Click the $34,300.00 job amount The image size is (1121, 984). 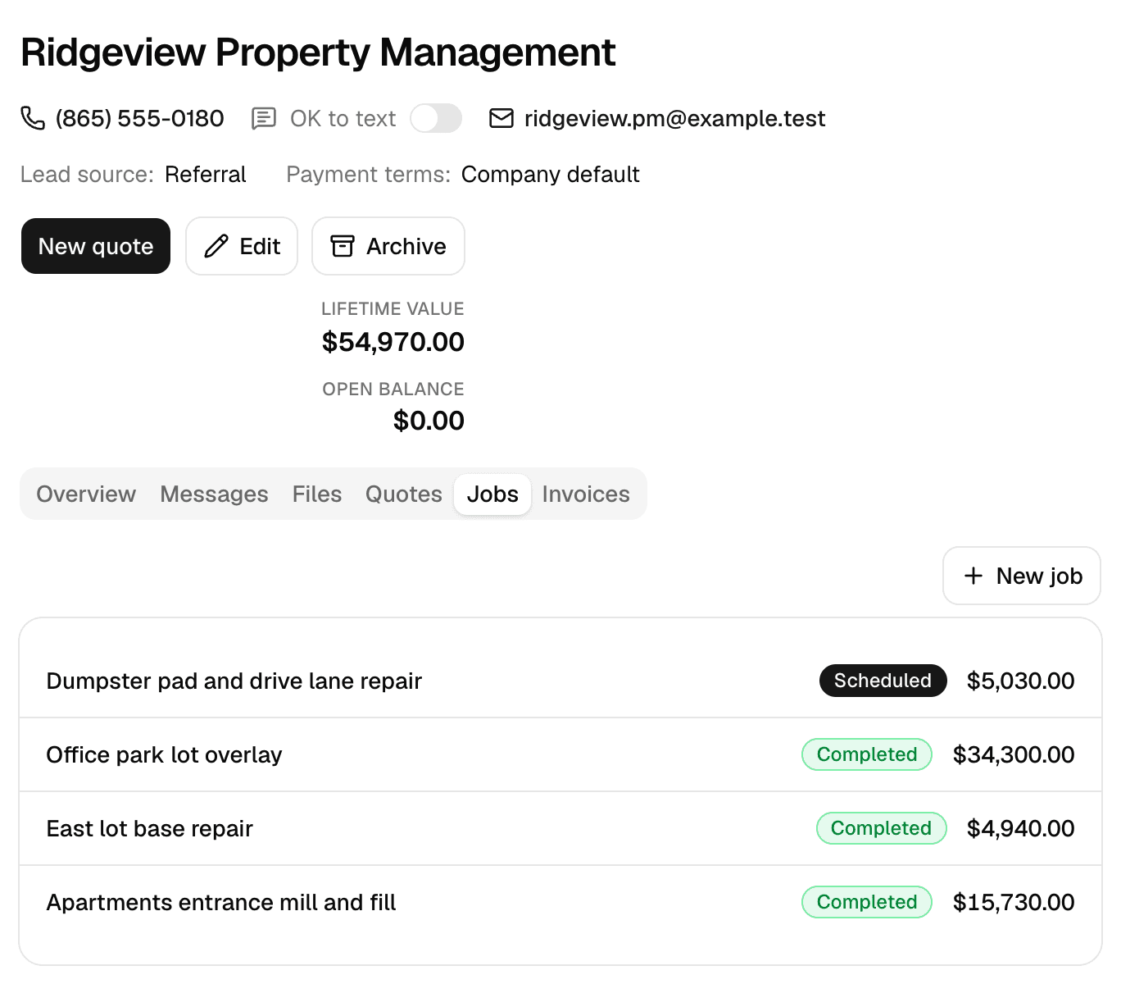1014,754
